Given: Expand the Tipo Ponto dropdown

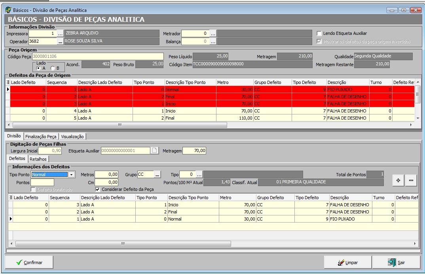Looking at the screenshot, I should click(71, 175).
